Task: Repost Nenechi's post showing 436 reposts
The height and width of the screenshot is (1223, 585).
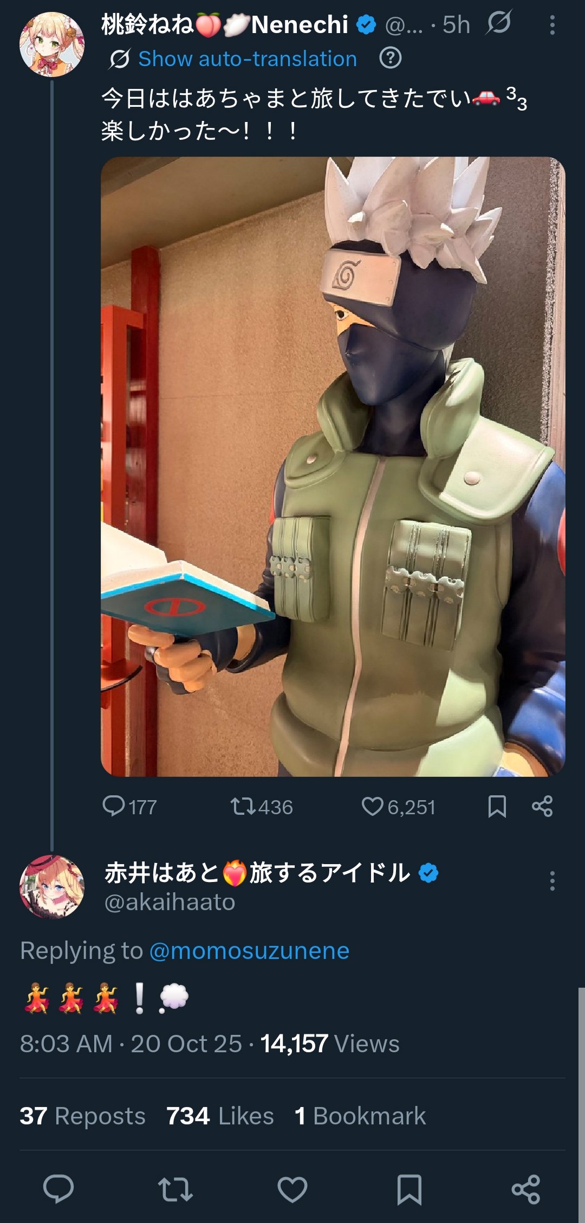Action: point(262,807)
